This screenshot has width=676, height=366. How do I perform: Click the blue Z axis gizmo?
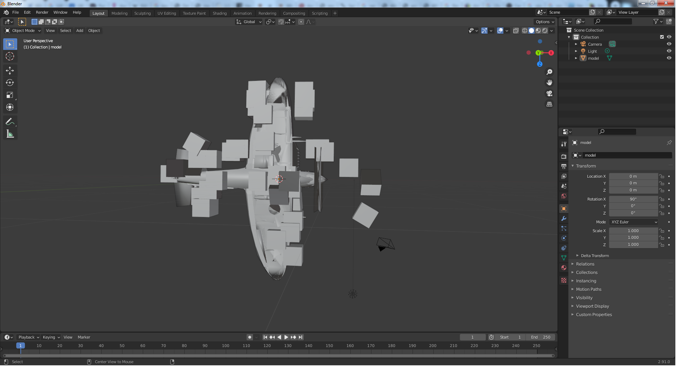click(540, 64)
